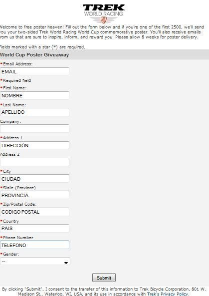Screen dimensions: 209x296
Task: Focus the empty Company text box
Action: pos(34,129)
